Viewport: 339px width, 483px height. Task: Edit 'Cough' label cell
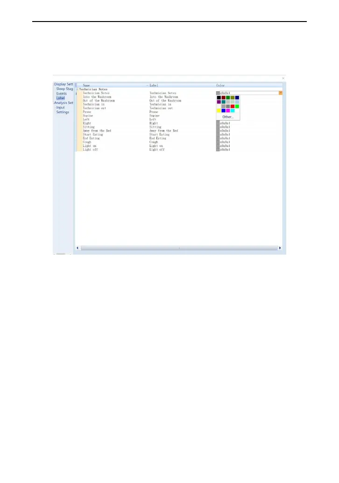click(x=154, y=142)
